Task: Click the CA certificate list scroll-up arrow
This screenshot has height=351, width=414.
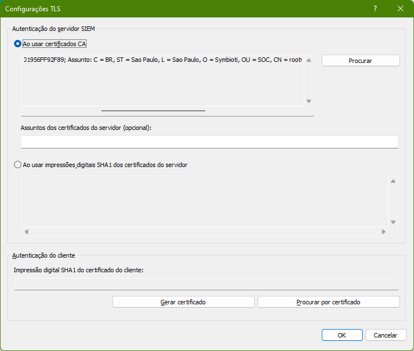Action: pyautogui.click(x=309, y=60)
